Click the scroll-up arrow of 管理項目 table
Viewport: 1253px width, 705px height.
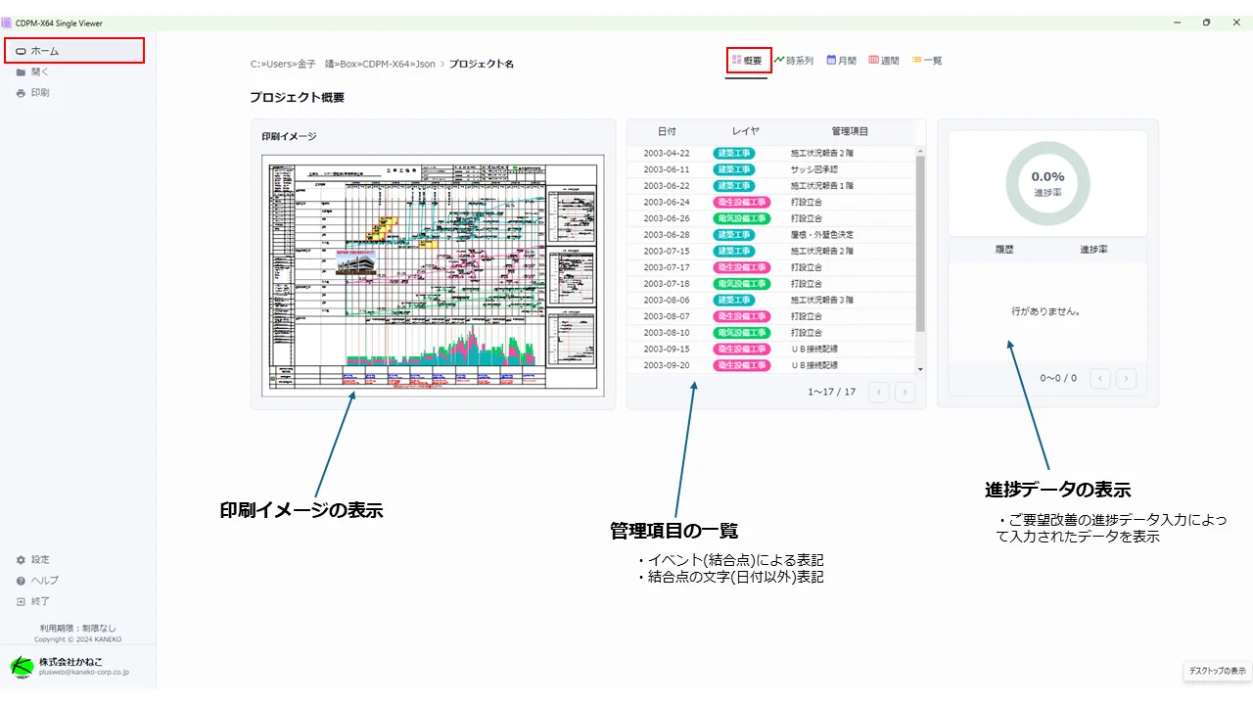click(x=919, y=152)
